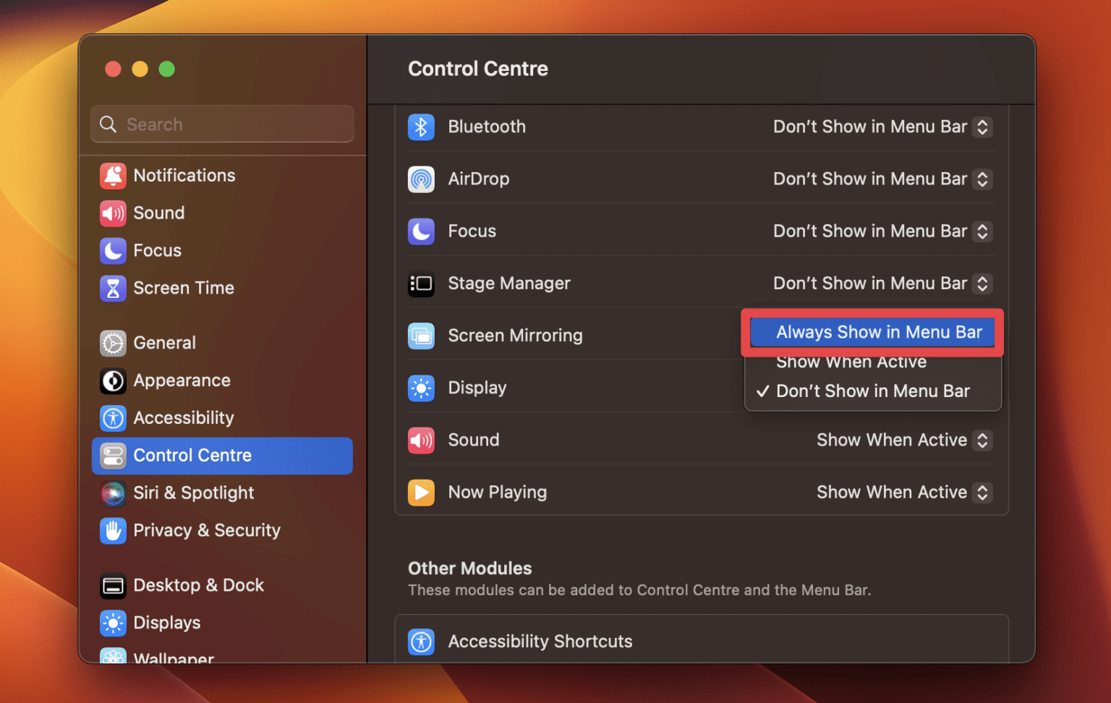Choose Show When Active for Screen Mirroring

(851, 362)
